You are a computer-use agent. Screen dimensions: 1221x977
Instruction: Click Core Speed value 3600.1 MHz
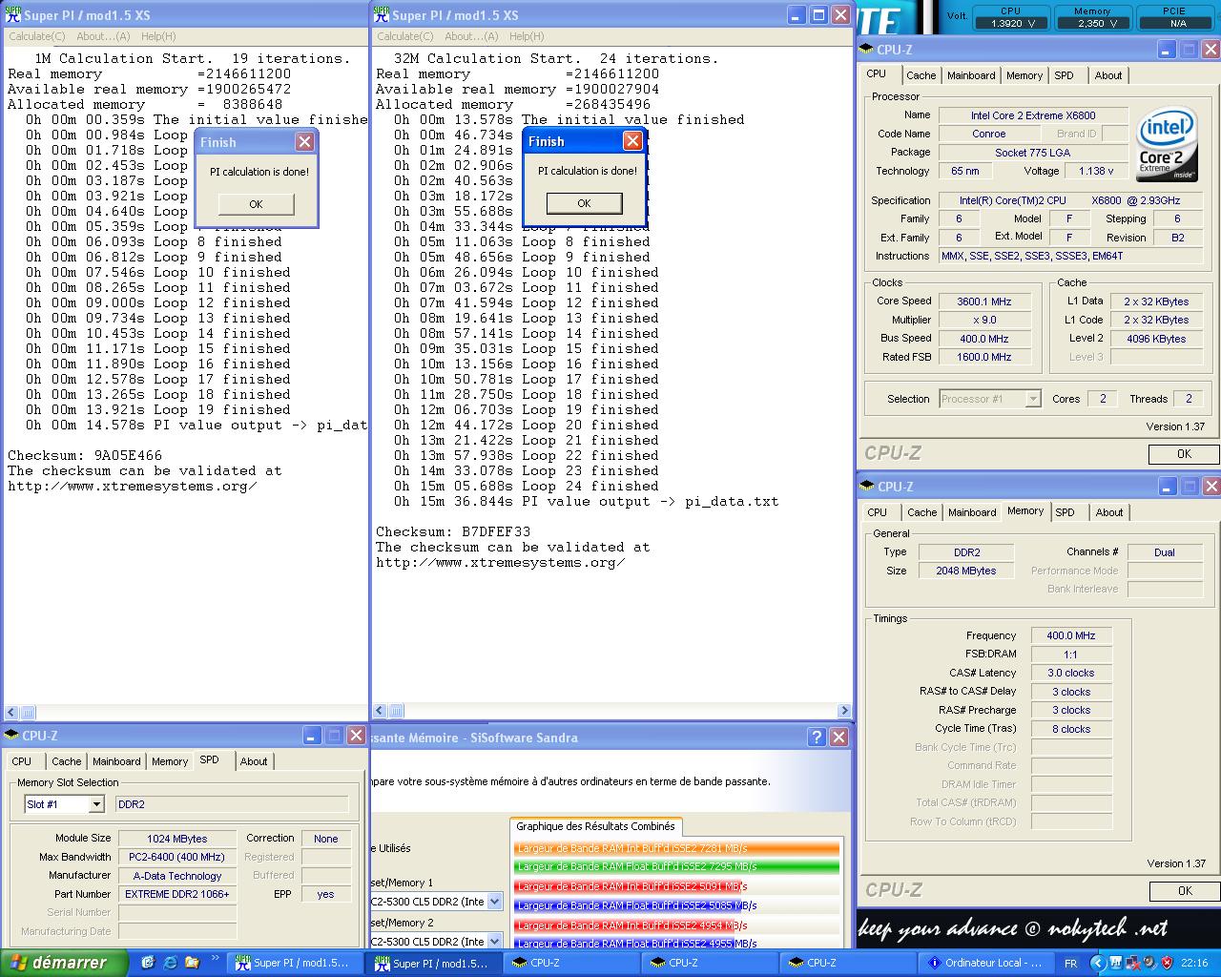point(984,301)
